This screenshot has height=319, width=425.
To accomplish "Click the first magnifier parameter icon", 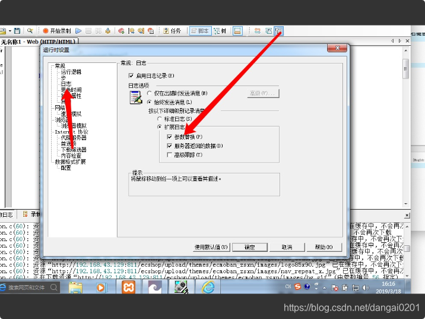I will tap(131, 31).
